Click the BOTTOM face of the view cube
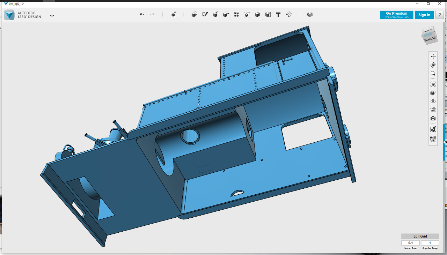The height and width of the screenshot is (255, 447). 430,38
